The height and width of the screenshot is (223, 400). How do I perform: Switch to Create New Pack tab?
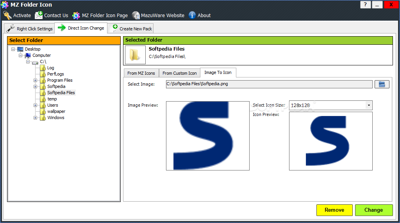coord(130,28)
